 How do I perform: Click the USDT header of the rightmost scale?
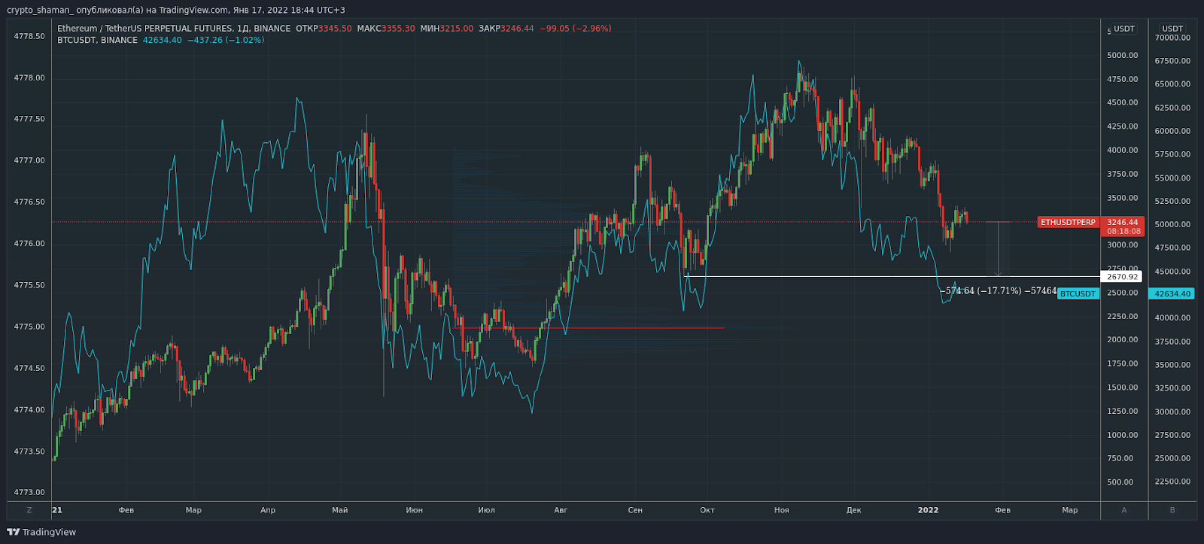1172,29
